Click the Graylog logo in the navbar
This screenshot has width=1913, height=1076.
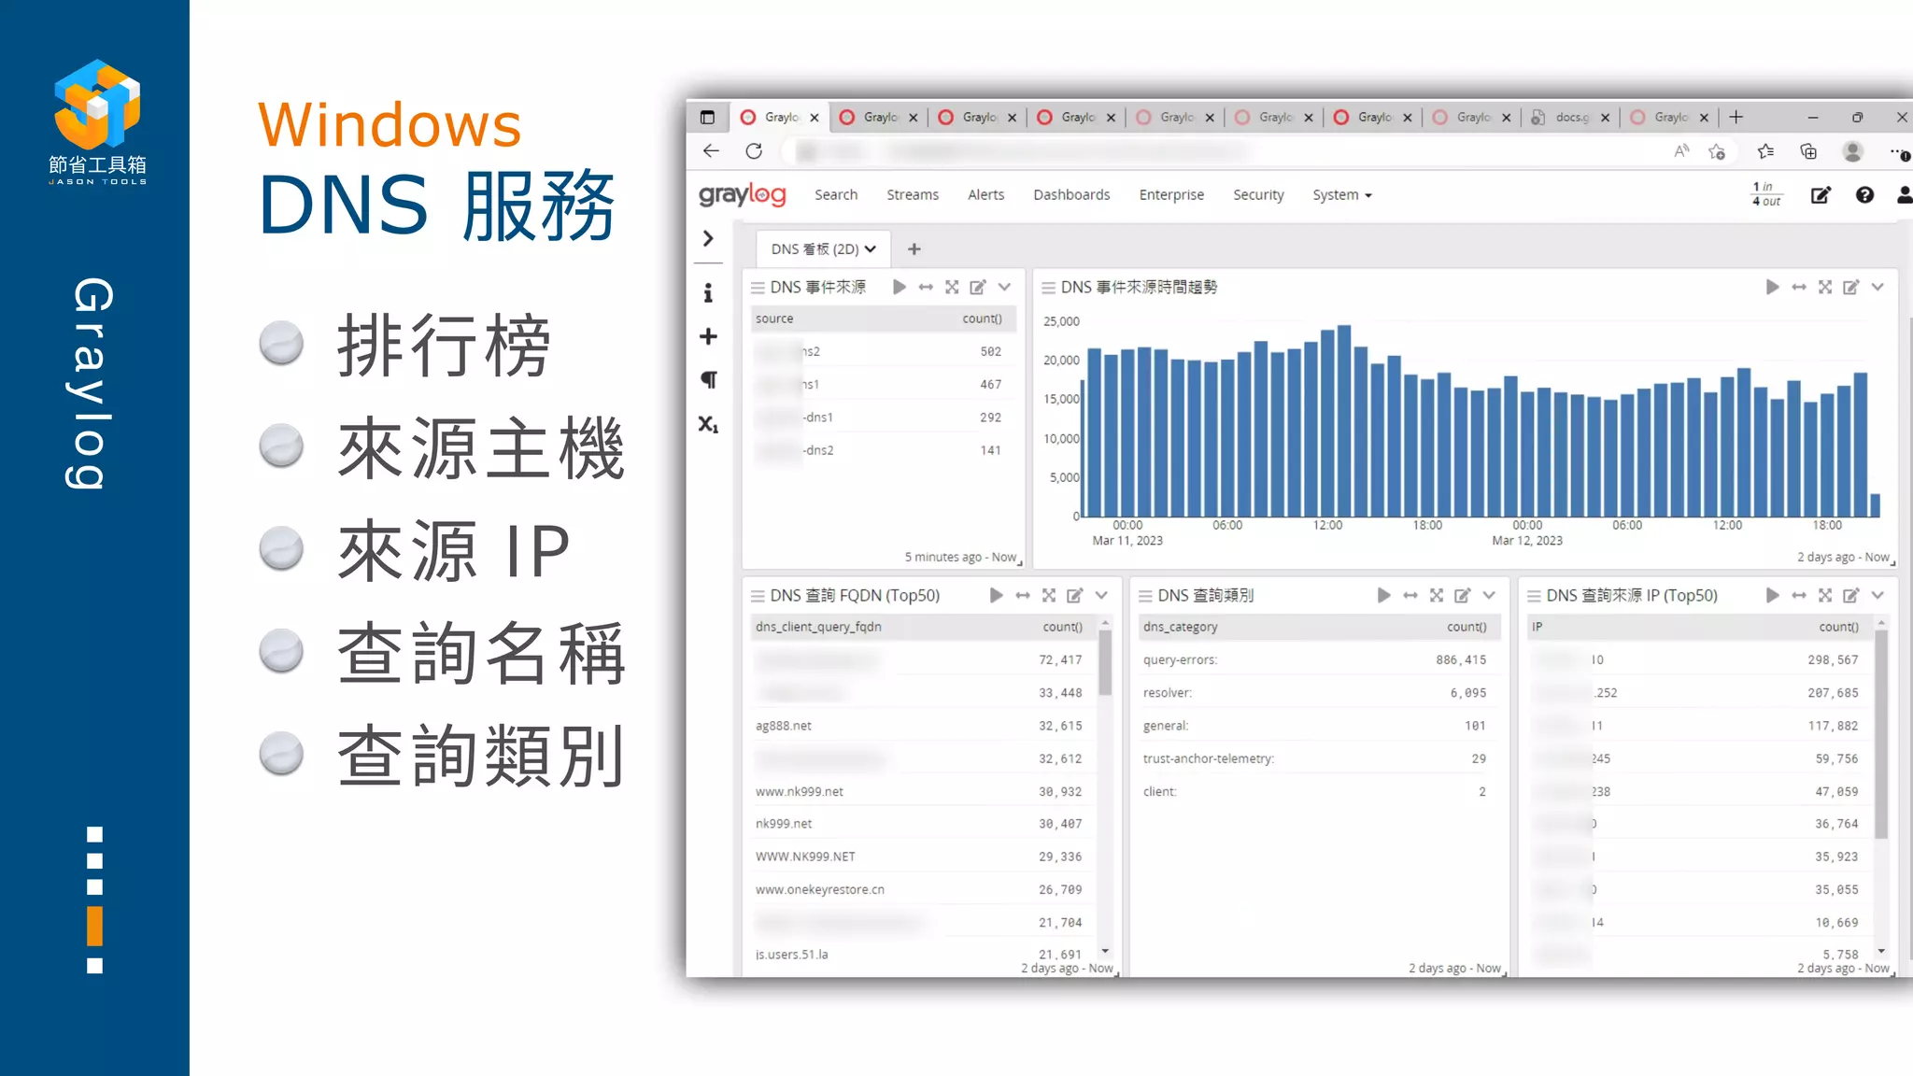pos(742,194)
